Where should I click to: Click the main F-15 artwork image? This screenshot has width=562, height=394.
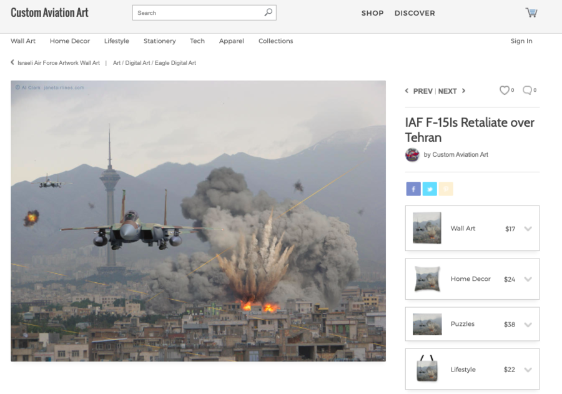pos(198,221)
